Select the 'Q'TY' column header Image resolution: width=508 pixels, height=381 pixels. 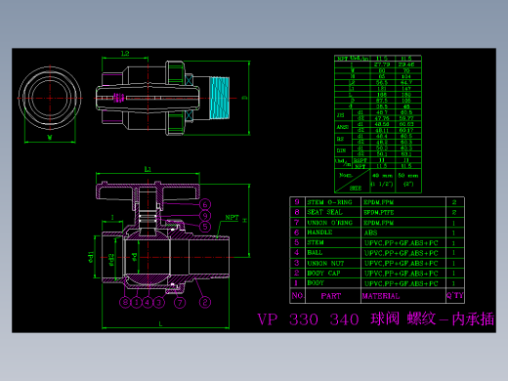[x=454, y=295]
